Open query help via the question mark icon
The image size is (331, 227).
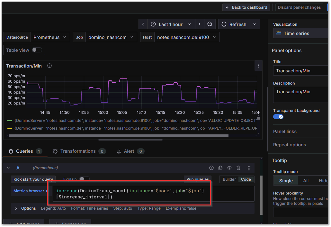point(211,168)
